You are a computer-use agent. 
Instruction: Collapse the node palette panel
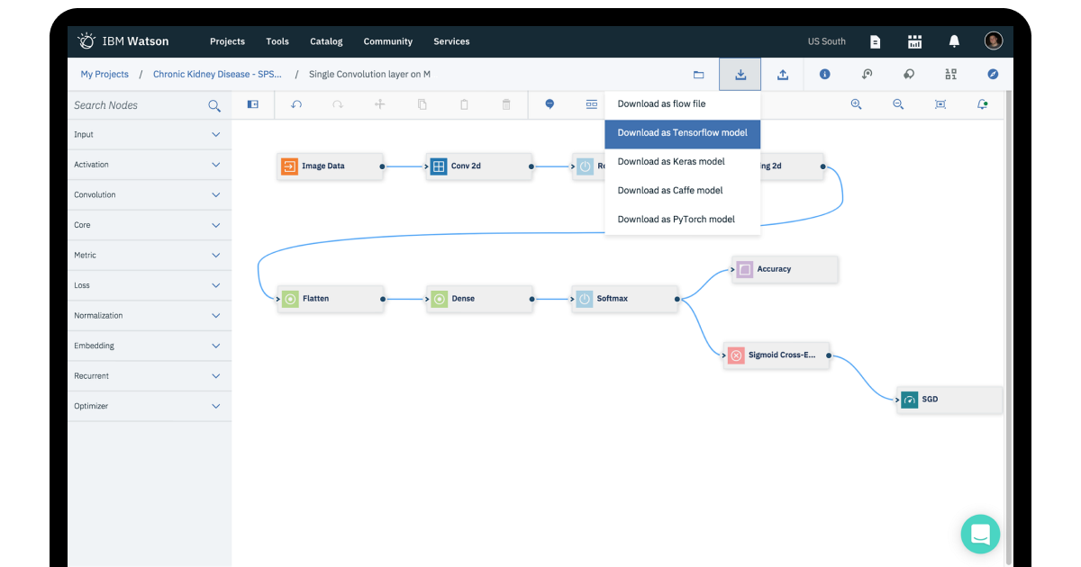[x=252, y=104]
